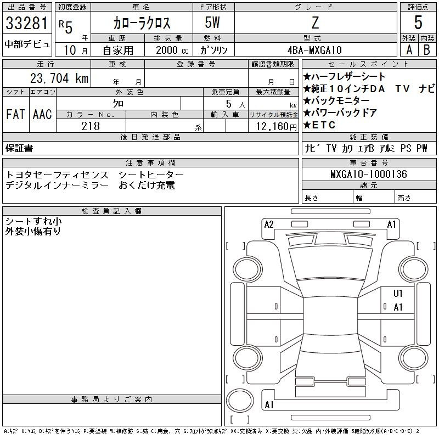Select color number 218 field
439x439 pixels.
pos(91,126)
